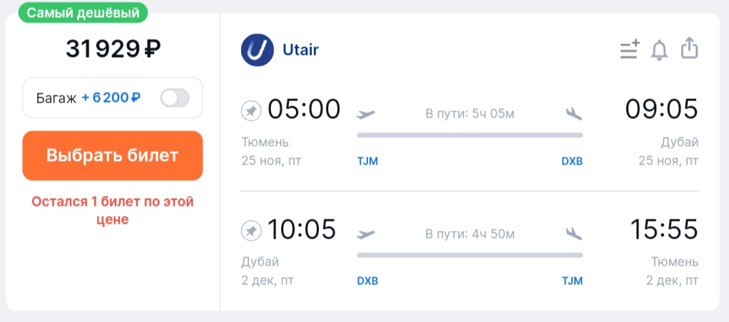
Task: Click the price alert bell icon
Action: [659, 50]
